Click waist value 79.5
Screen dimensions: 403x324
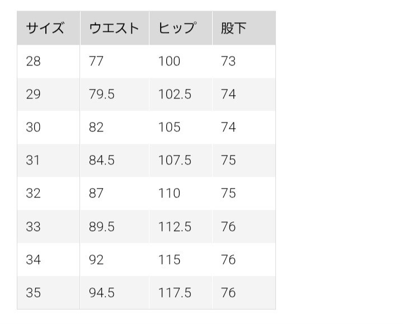pyautogui.click(x=101, y=95)
